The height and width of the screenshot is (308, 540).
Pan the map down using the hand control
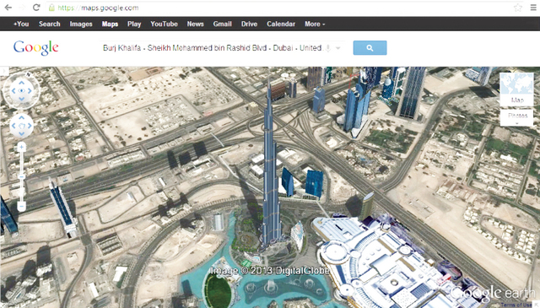21,134
